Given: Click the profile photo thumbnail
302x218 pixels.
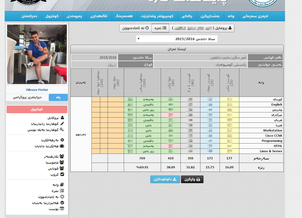Looking at the screenshot, I should tap(37, 54).
